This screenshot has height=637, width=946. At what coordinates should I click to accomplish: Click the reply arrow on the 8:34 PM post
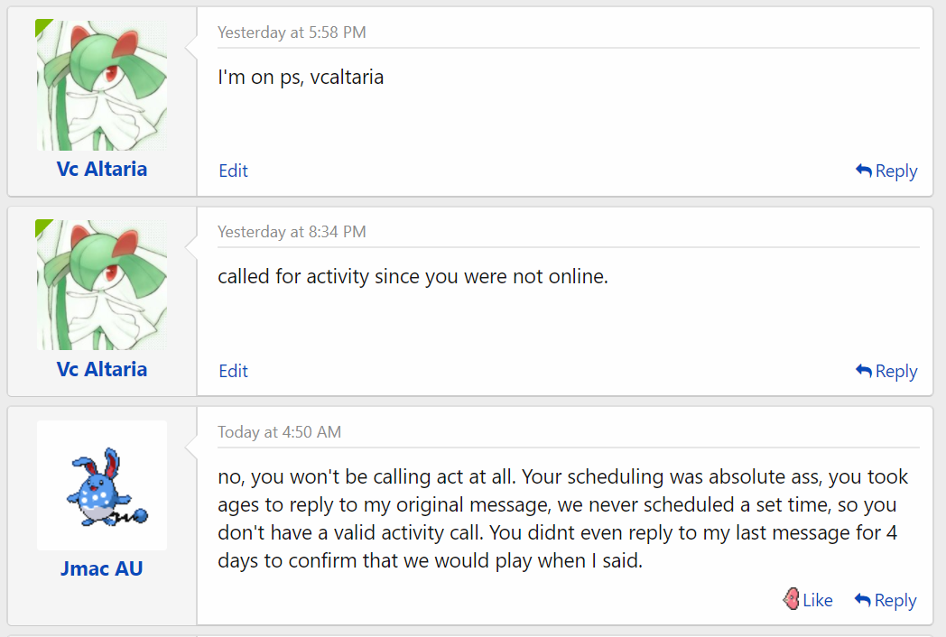864,371
